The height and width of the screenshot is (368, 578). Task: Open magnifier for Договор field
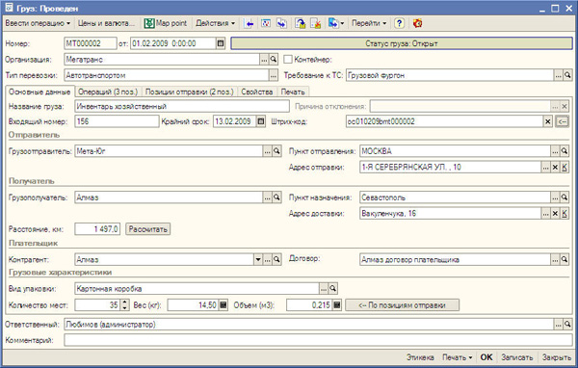coord(565,259)
